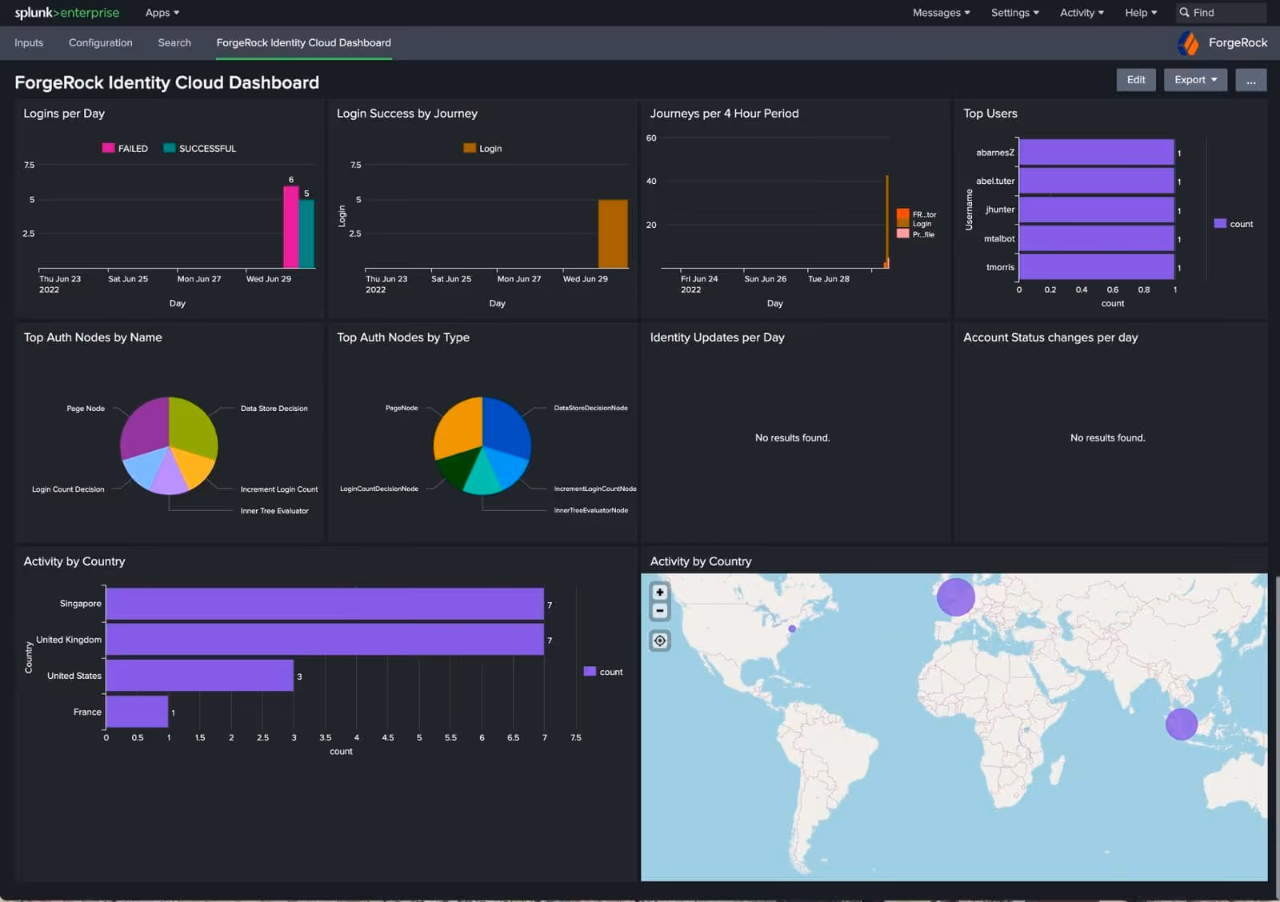Click the Logins per Day panel title
Viewport: 1280px width, 902px height.
point(64,114)
